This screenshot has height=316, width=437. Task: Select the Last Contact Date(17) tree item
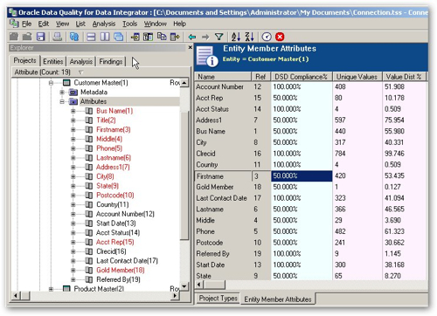point(127,261)
